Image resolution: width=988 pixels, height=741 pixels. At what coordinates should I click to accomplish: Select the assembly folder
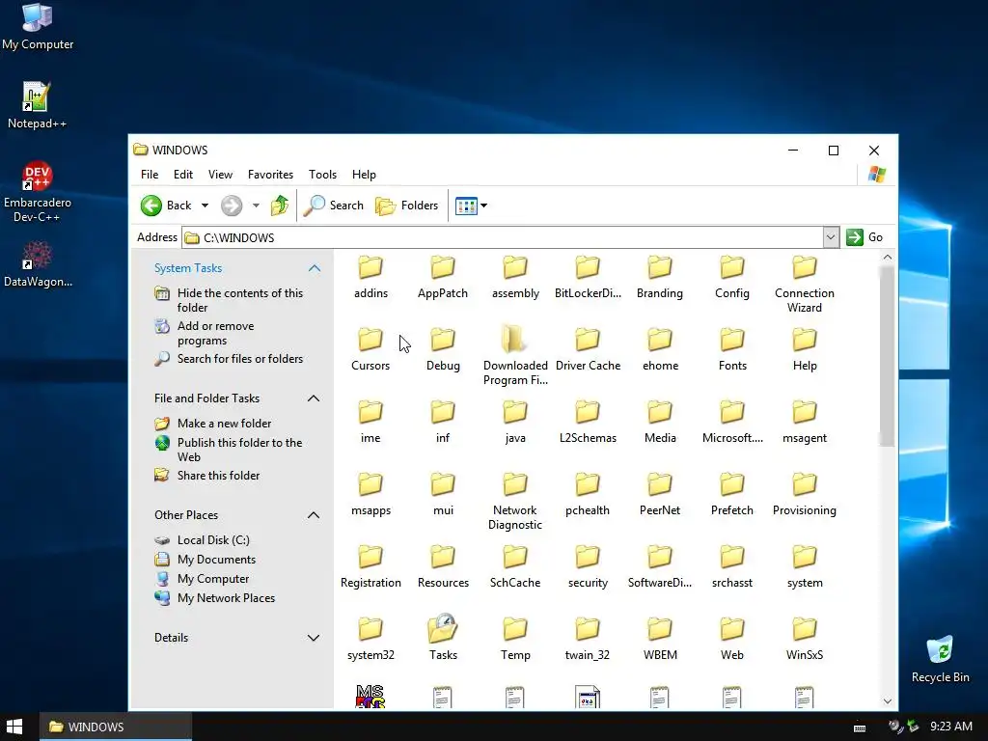[515, 277]
